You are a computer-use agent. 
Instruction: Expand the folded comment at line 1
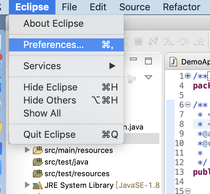(188, 76)
